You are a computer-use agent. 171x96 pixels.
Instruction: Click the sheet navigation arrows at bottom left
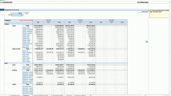point(4,95)
